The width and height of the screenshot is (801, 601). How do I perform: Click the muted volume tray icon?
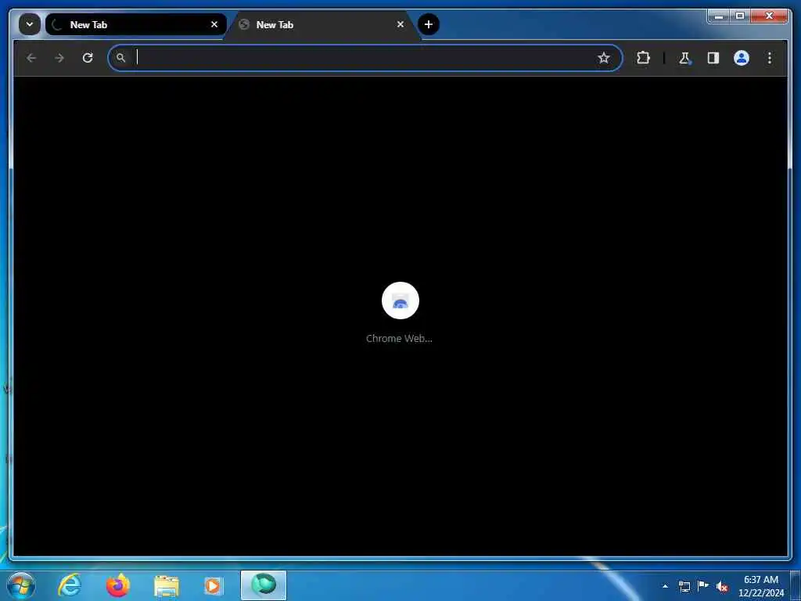click(x=722, y=586)
